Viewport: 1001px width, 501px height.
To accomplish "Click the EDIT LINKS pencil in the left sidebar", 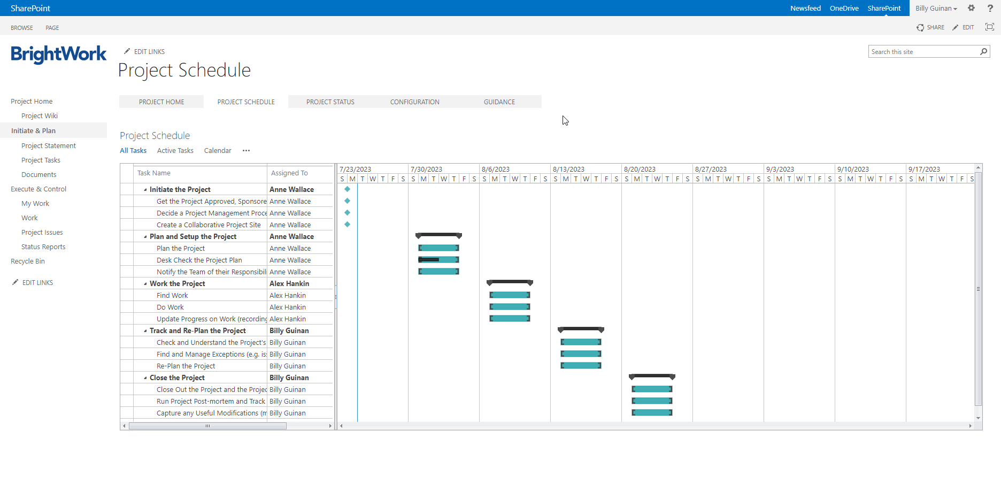I will pos(16,282).
